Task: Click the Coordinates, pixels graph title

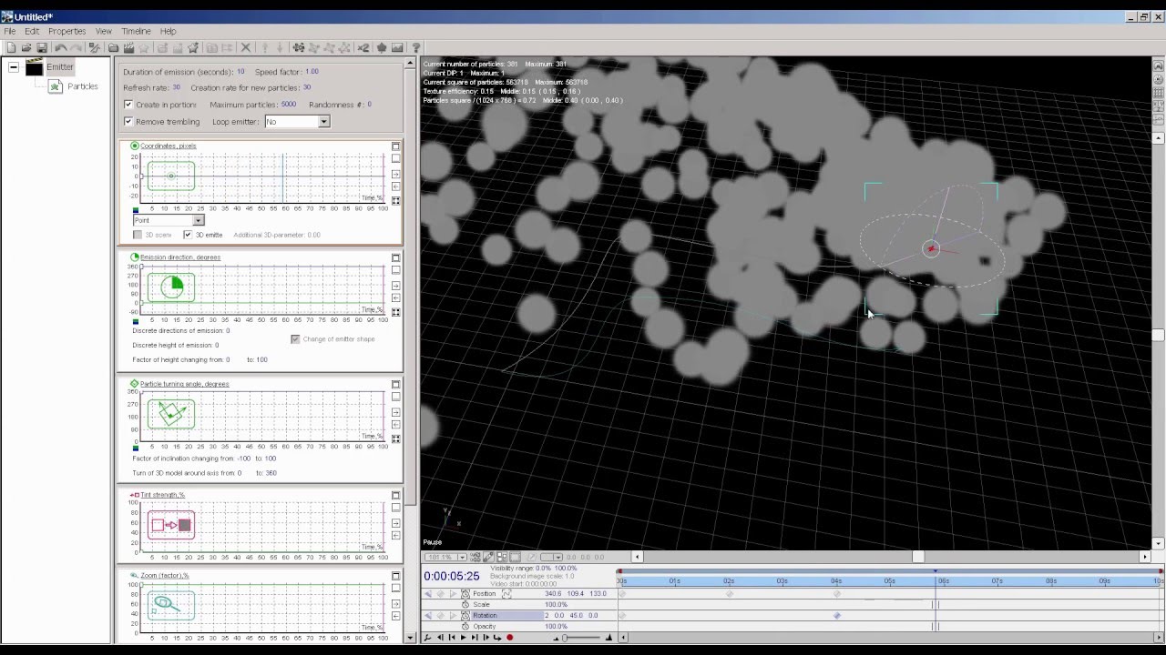Action: tap(169, 146)
